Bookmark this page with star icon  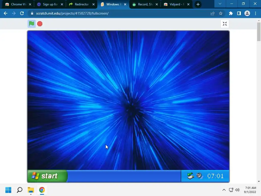tap(221, 13)
